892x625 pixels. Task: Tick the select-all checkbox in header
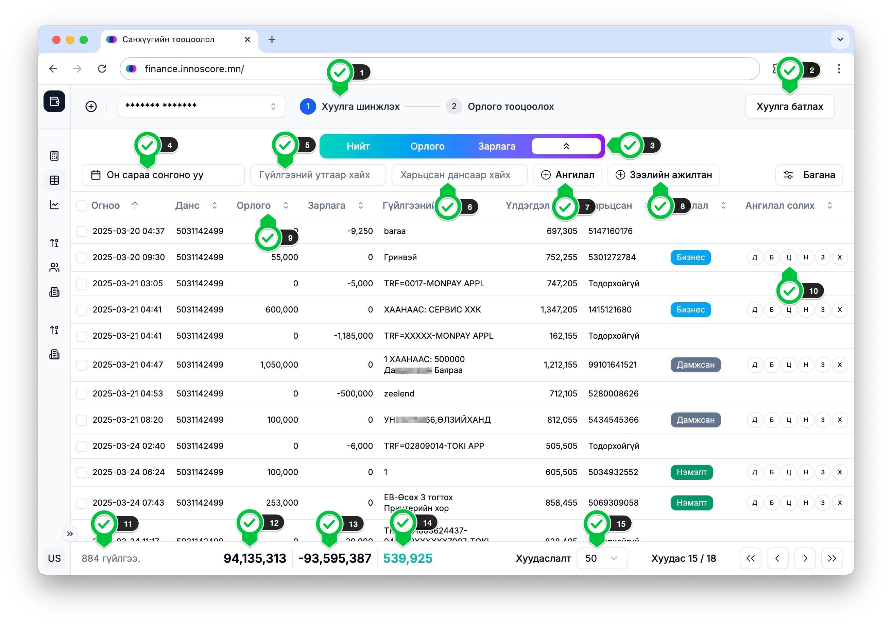pos(82,206)
